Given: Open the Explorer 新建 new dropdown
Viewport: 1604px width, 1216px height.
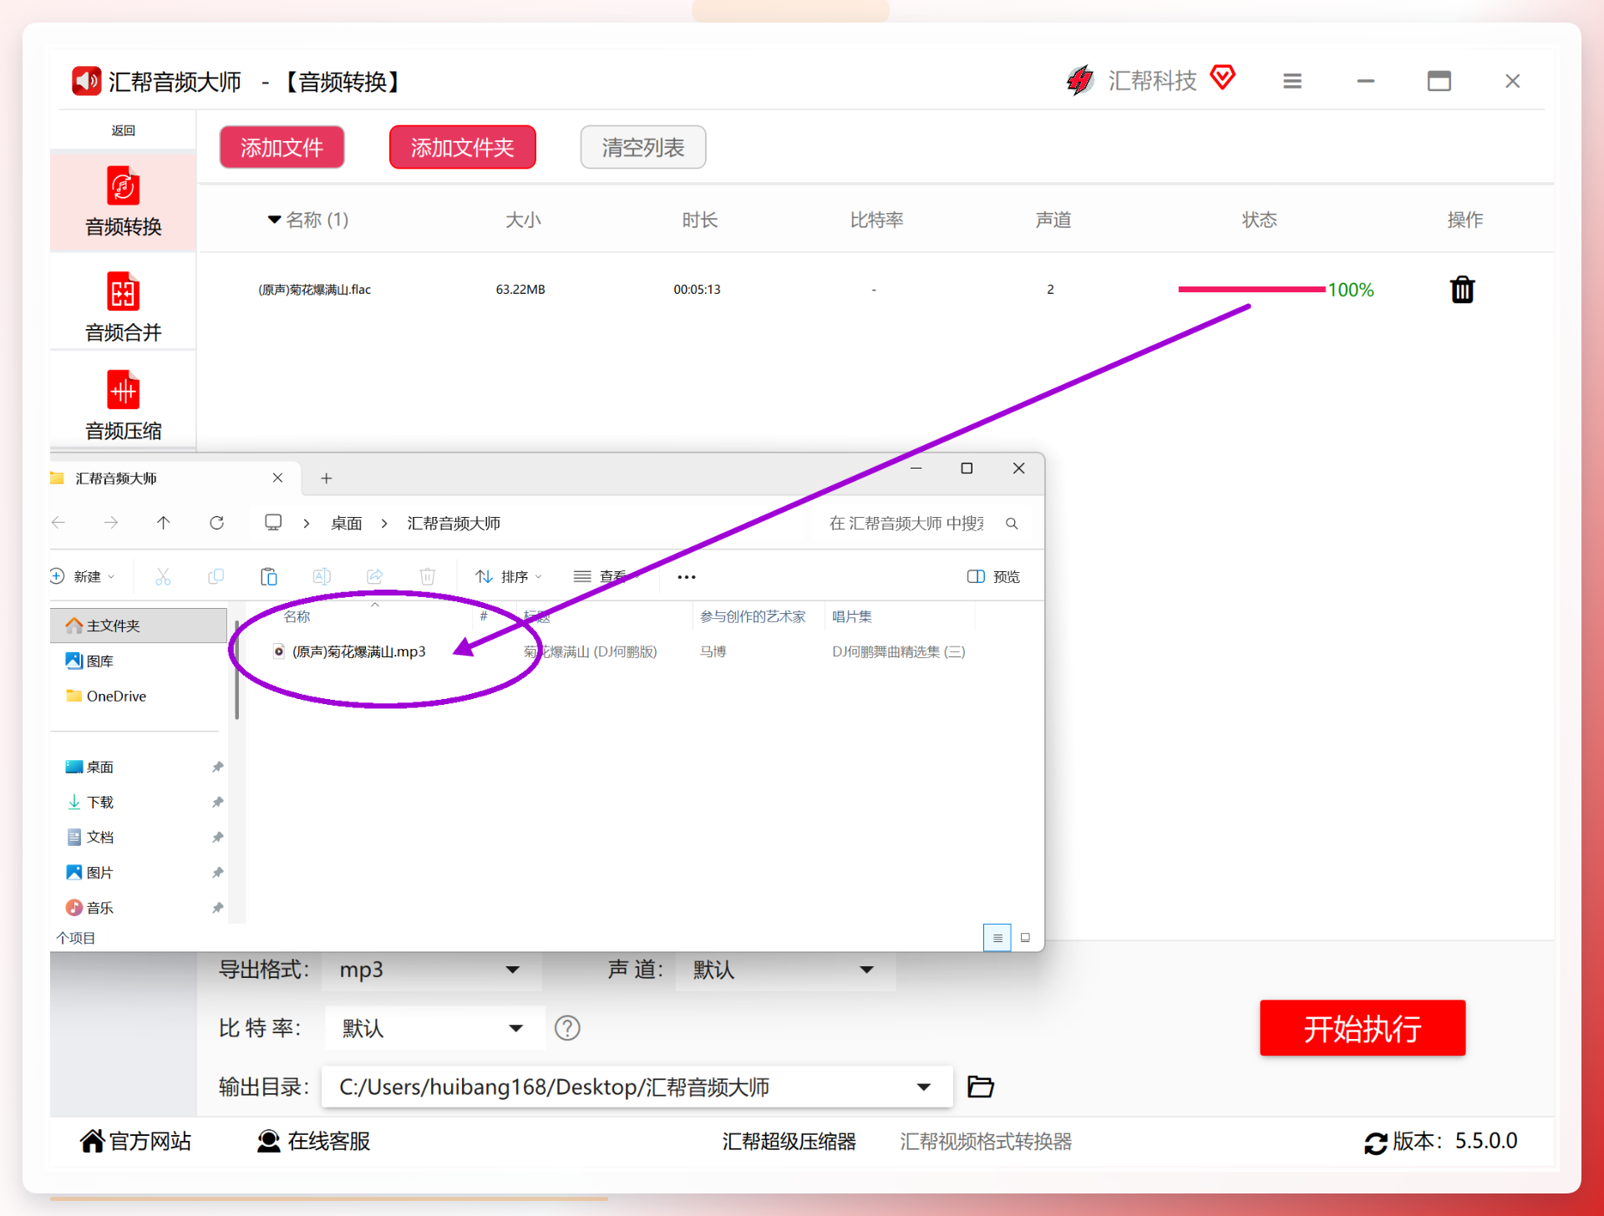Looking at the screenshot, I should click(x=83, y=576).
